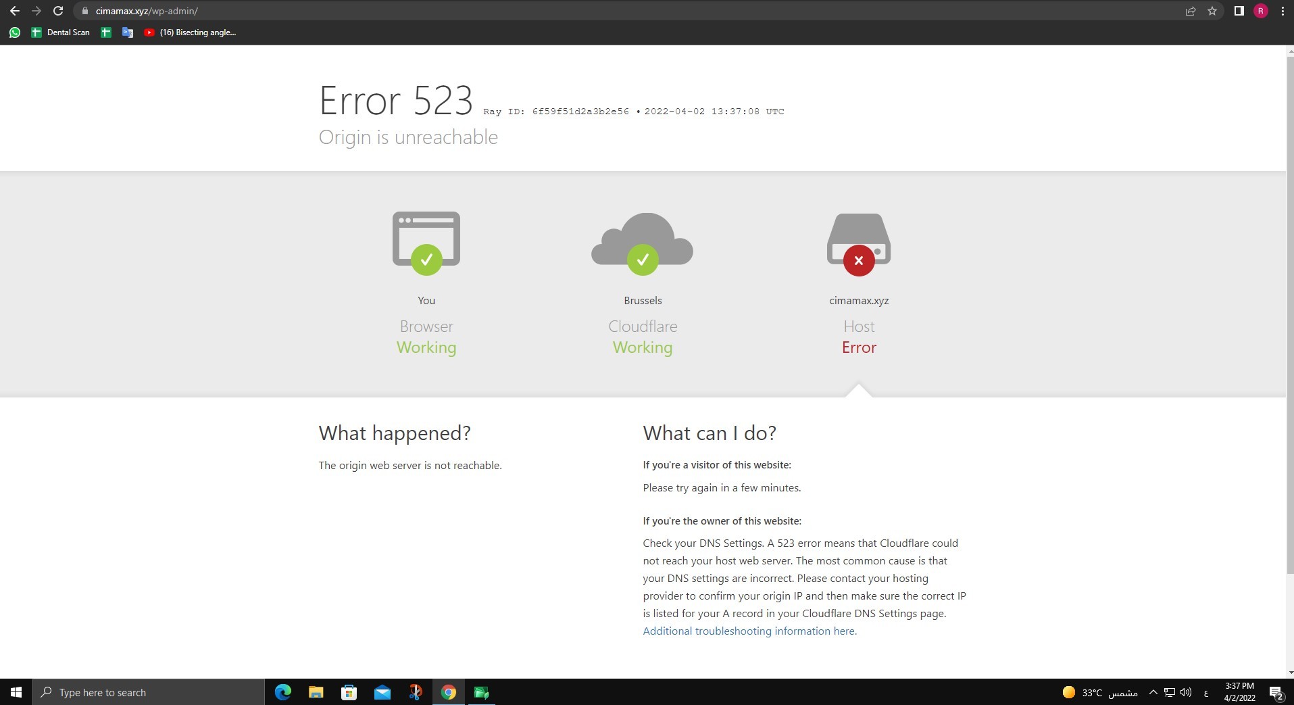1294x705 pixels.
Task: Click the page's vertical scrollbar
Action: (1290, 314)
